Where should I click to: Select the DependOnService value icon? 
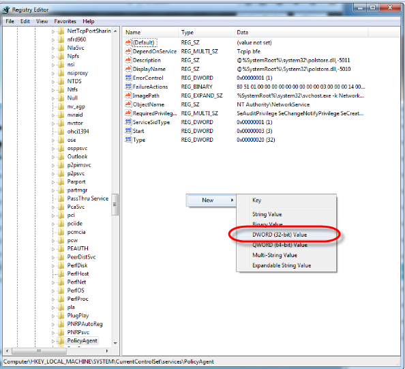128,51
